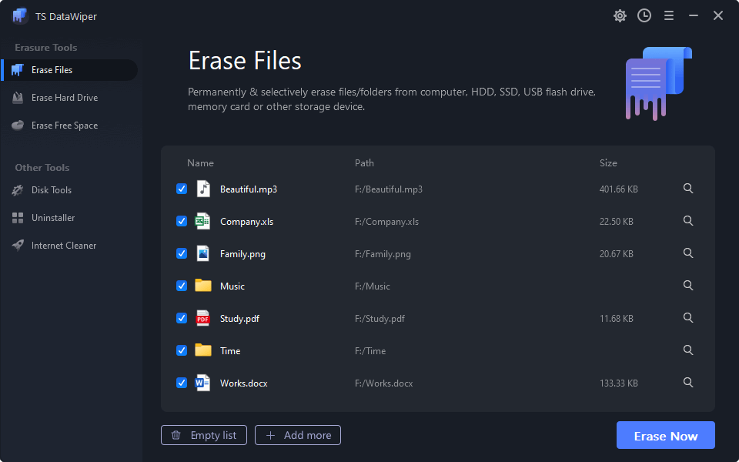This screenshot has width=739, height=462.
Task: Switch to Erase Hard Drive tool
Action: [x=64, y=98]
